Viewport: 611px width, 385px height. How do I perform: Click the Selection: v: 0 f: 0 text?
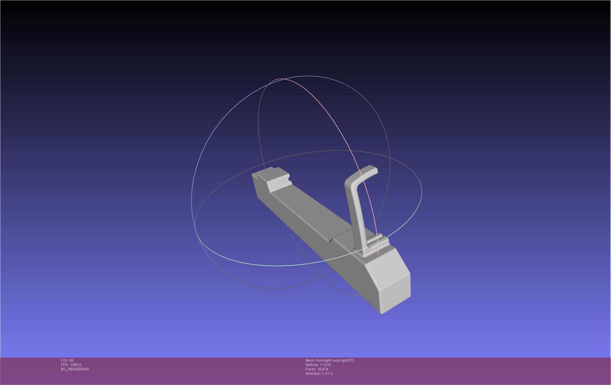click(319, 374)
